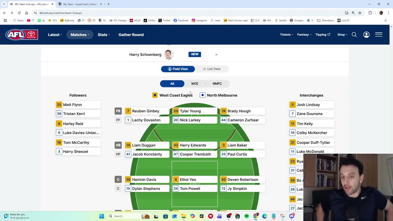Filter the lineup to NMFC only

[217, 83]
